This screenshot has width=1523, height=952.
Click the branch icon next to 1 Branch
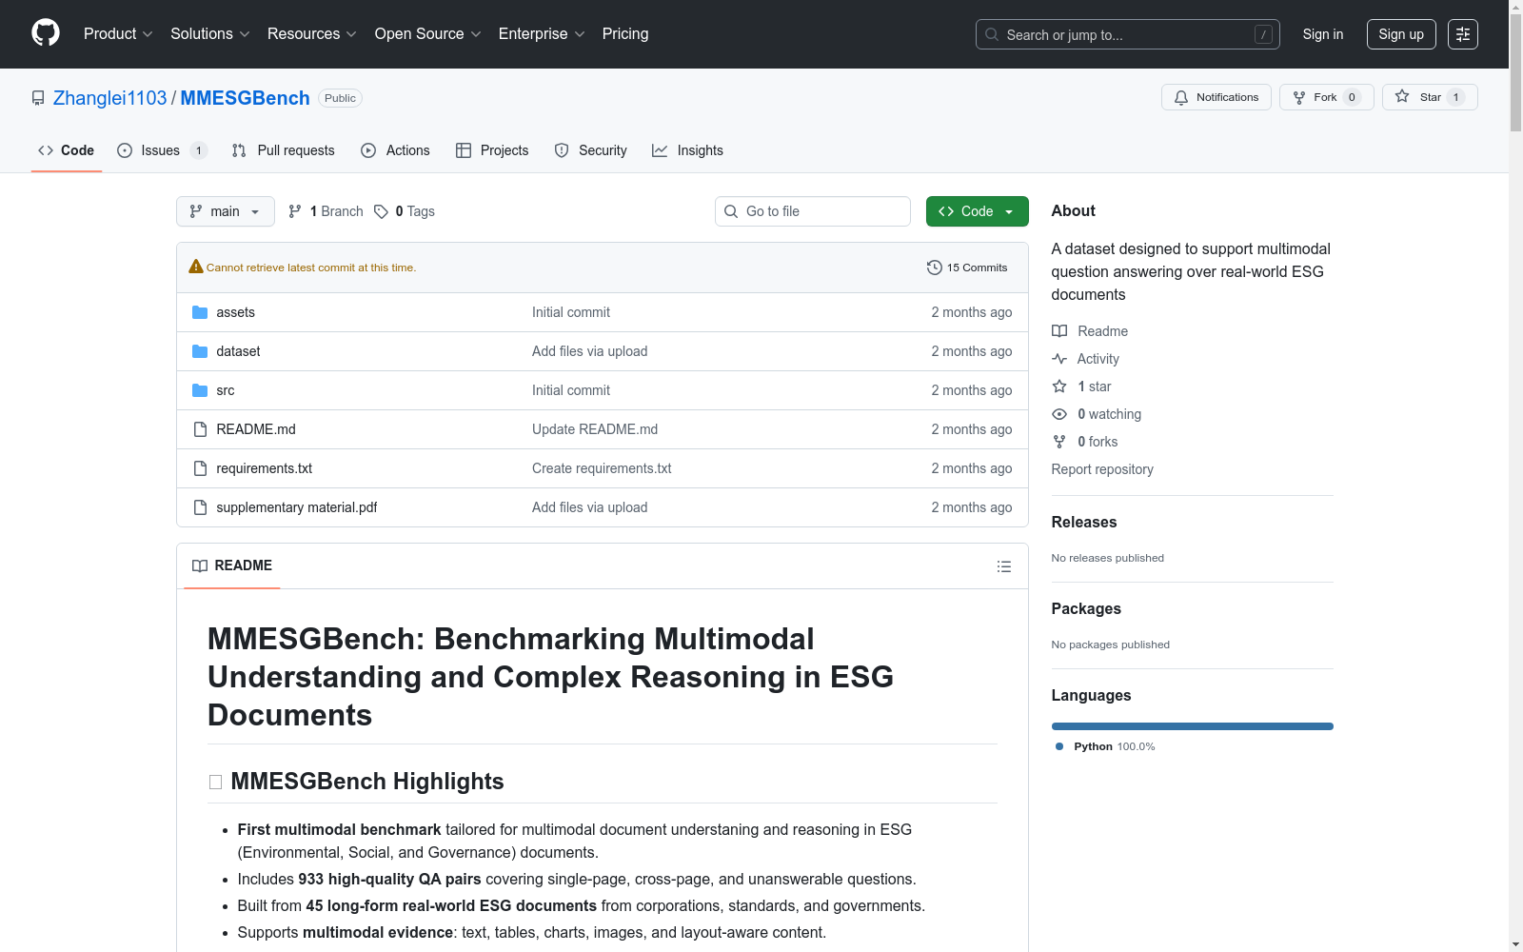point(295,211)
